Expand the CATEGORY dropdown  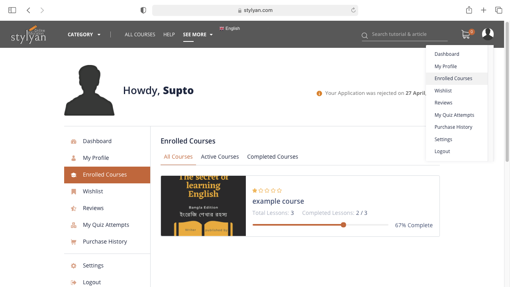(x=84, y=35)
